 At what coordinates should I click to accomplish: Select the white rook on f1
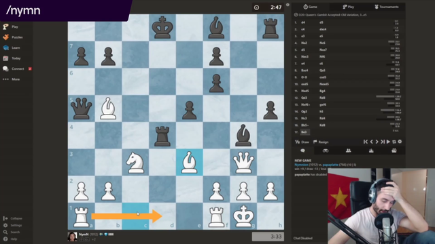pyautogui.click(x=216, y=216)
